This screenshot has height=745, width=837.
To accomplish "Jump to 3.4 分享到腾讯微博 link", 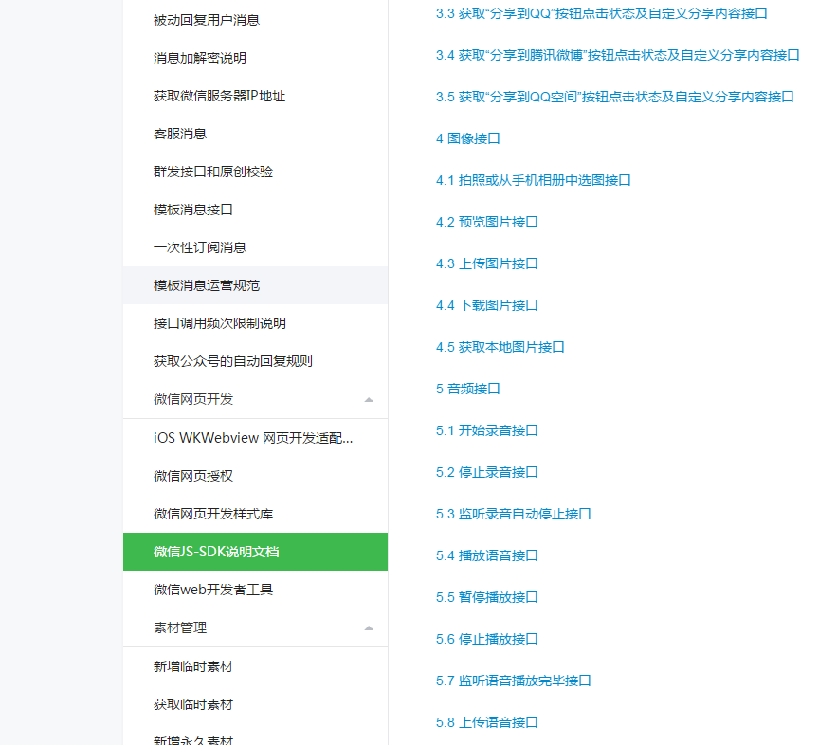I will pos(617,56).
